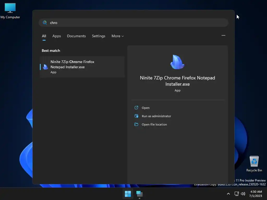The width and height of the screenshot is (267, 200).
Task: Open the Settings search tab
Action: 99,36
